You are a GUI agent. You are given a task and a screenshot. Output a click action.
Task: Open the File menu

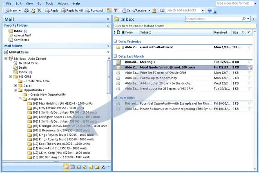[9, 3]
